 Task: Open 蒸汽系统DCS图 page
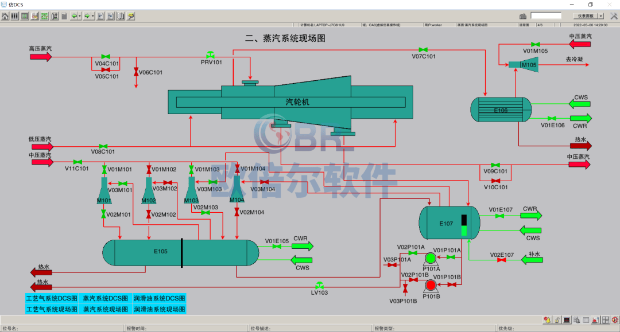tap(106, 298)
